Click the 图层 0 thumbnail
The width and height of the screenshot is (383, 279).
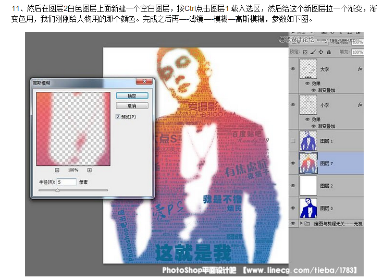point(308,208)
